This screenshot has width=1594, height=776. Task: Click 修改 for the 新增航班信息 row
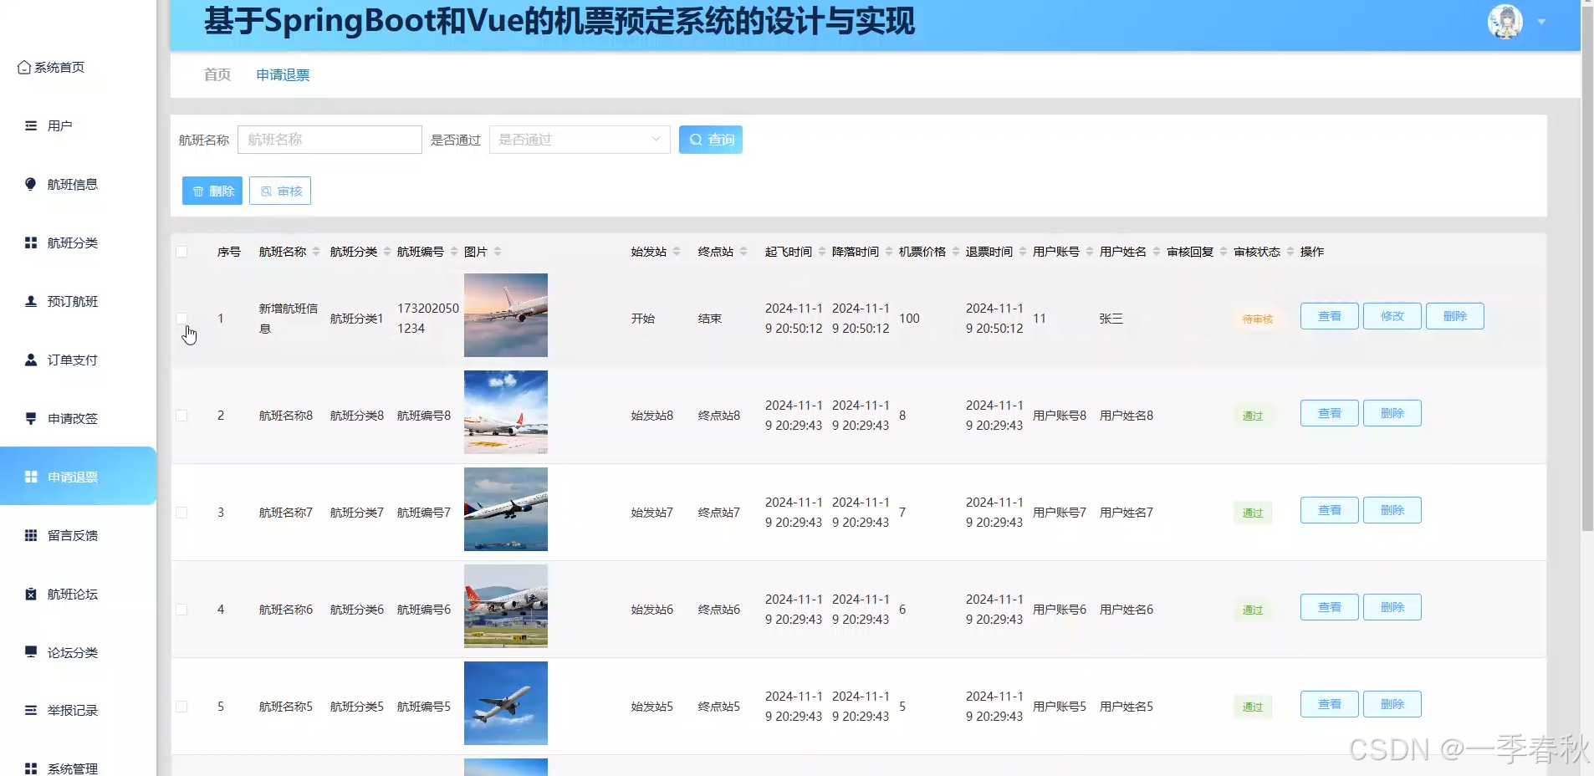coord(1392,316)
